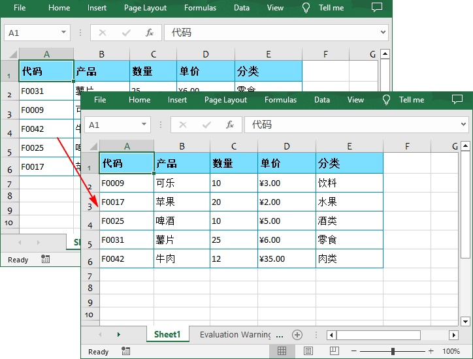473x359 pixels.
Task: Open Name Box dropdown in back window
Action: pos(63,32)
